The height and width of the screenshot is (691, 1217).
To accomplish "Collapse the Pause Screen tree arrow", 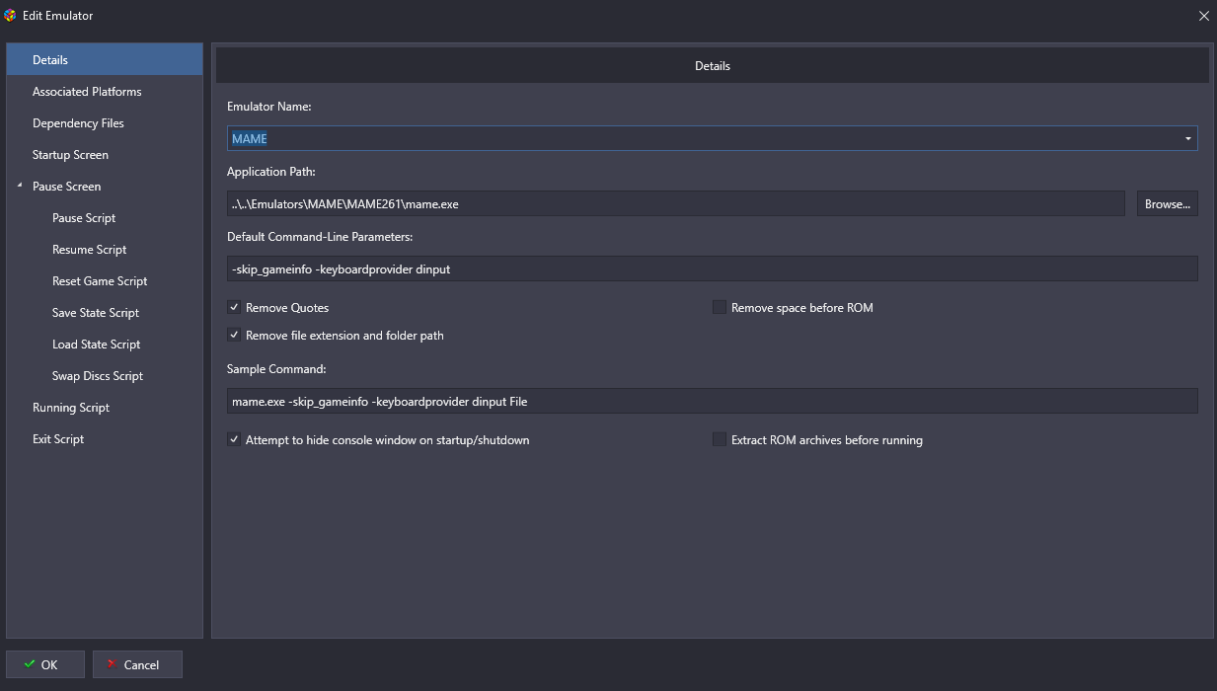I will tap(20, 186).
